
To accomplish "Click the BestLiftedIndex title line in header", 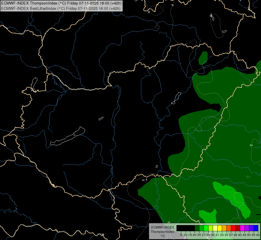I will pyautogui.click(x=61, y=9).
